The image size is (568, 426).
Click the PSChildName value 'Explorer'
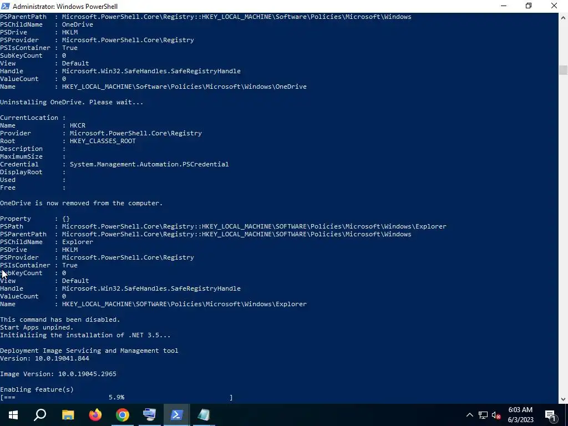[78, 242]
